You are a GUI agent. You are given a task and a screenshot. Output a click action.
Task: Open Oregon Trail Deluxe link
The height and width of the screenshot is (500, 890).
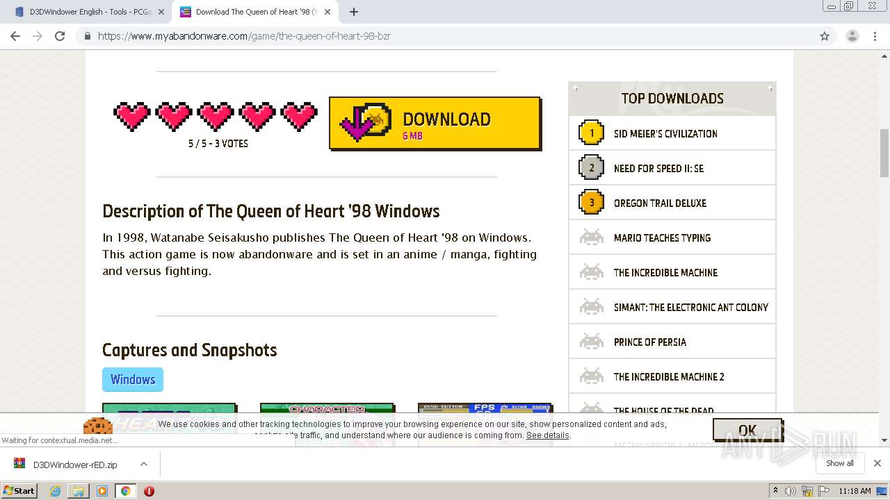[660, 203]
